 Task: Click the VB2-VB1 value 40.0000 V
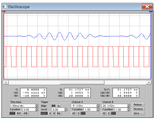[127, 96]
